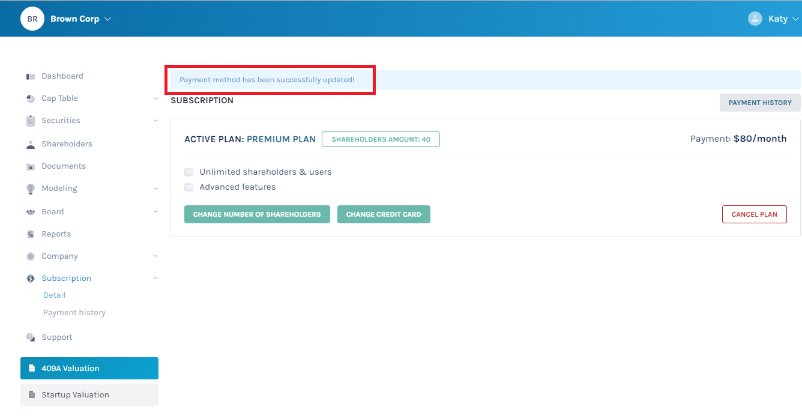Image resolution: width=802 pixels, height=419 pixels.
Task: Open the Katy account menu
Action: point(779,19)
